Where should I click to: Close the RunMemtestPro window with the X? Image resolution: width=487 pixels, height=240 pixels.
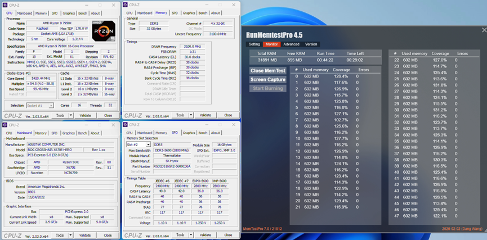484,30
